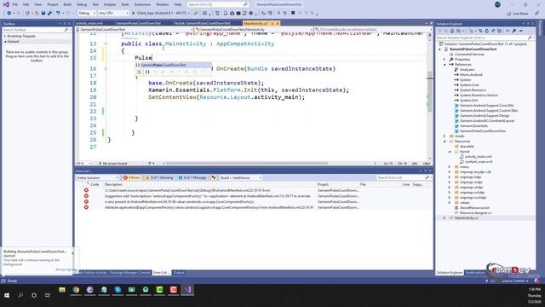The width and height of the screenshot is (545, 307).
Task: Click the Search Error List field
Action: point(403,178)
